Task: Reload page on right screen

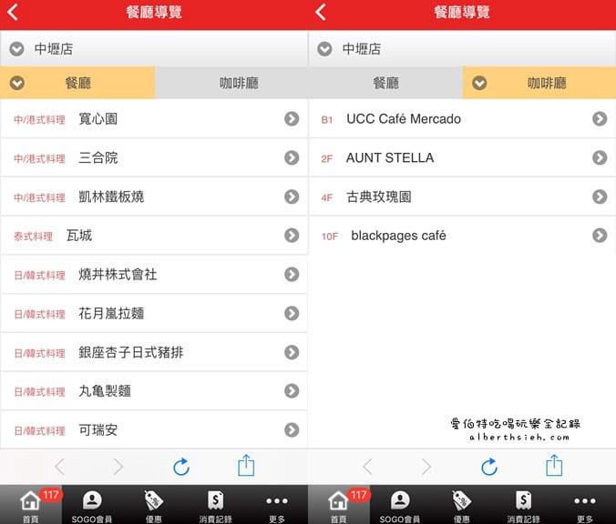Action: (489, 467)
